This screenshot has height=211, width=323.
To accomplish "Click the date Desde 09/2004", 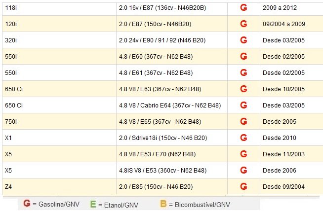I will (x=283, y=187).
